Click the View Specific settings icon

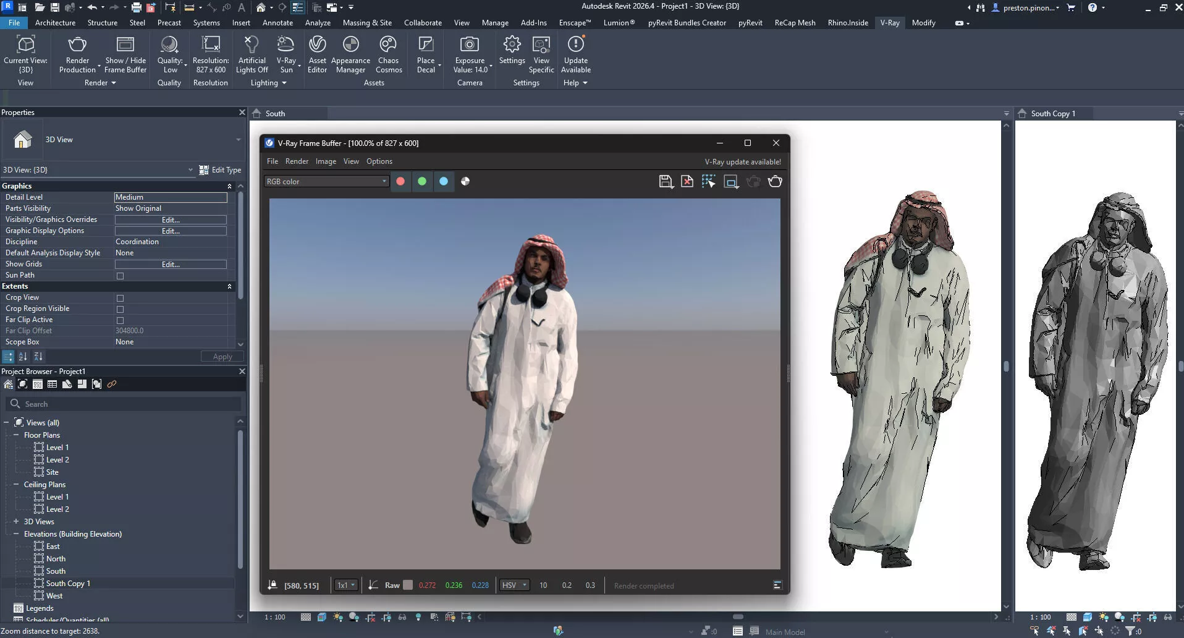tap(541, 45)
